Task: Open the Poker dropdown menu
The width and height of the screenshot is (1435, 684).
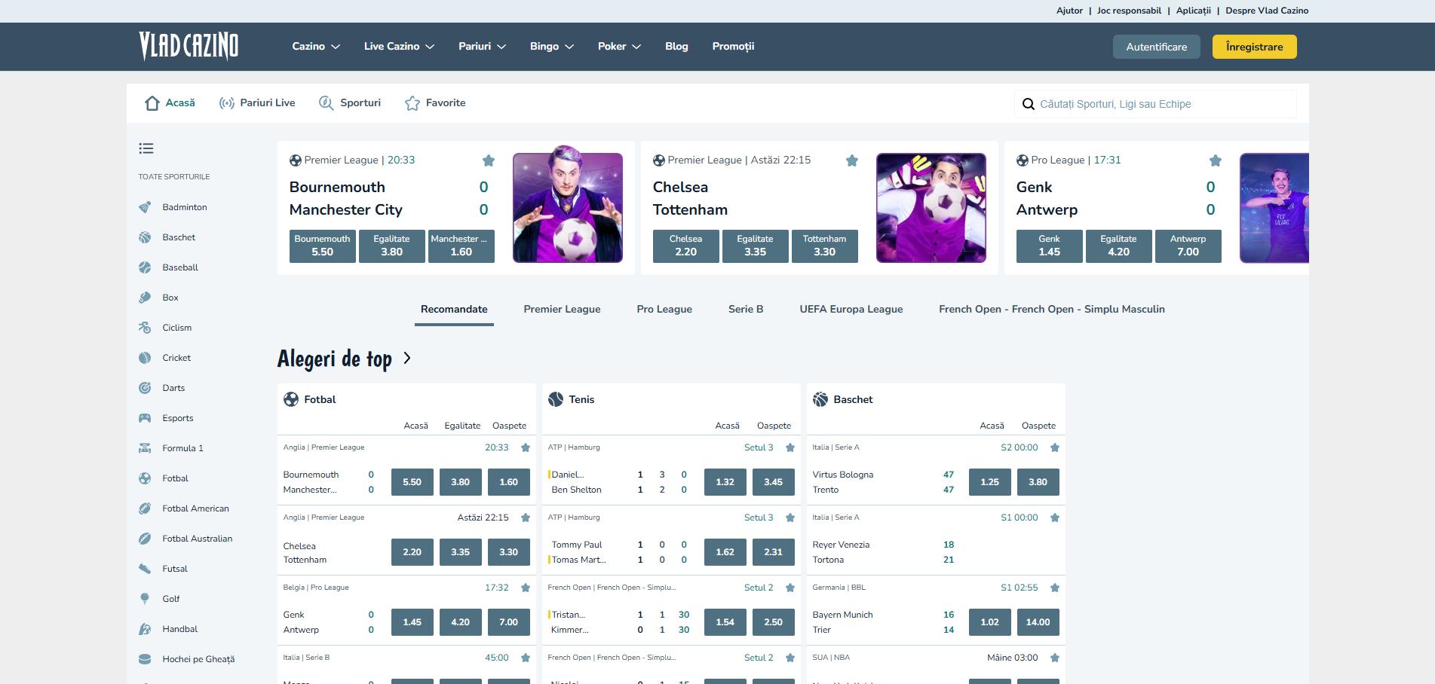Action: coord(619,47)
